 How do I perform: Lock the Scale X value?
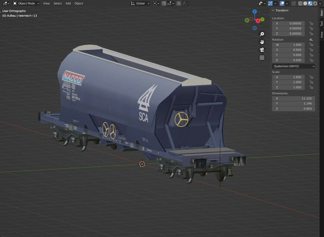[x=311, y=77]
